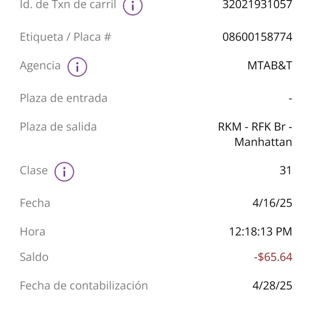Tap the Etiqueta / Placa # label
Viewport: 312px width, 312px height.
(66, 37)
